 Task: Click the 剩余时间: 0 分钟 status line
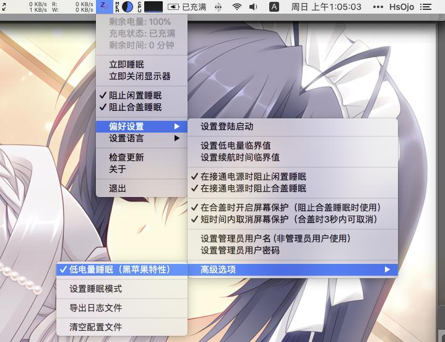[x=142, y=45]
